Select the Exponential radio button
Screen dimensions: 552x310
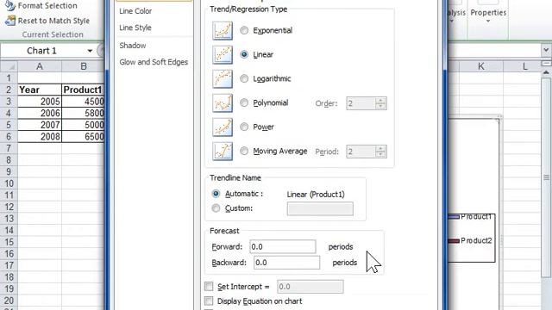244,31
